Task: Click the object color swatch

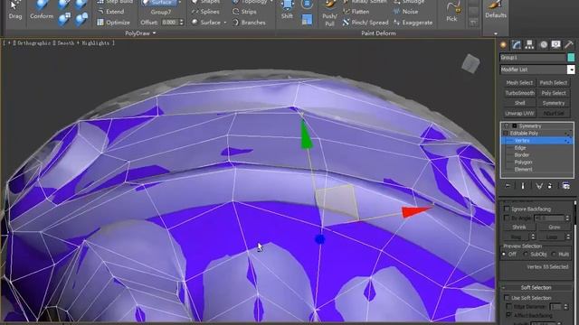Action: click(571, 58)
